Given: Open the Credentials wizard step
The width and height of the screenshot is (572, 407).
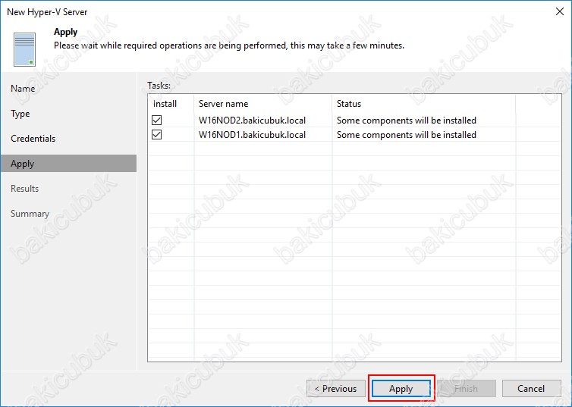Looking at the screenshot, I should 33,139.
